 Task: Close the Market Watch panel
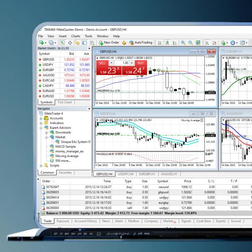coord(89,49)
